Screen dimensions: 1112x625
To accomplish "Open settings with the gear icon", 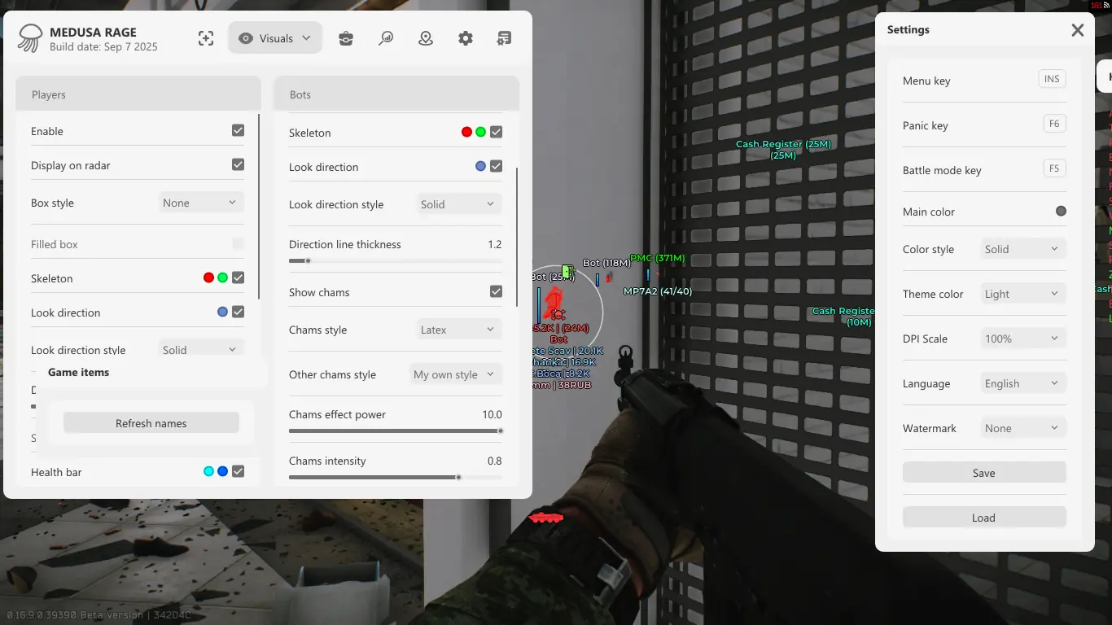I will pos(466,38).
